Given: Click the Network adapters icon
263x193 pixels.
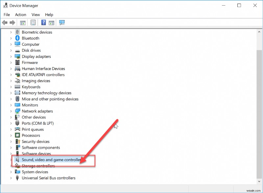Looking at the screenshot, I should (x=17, y=111).
